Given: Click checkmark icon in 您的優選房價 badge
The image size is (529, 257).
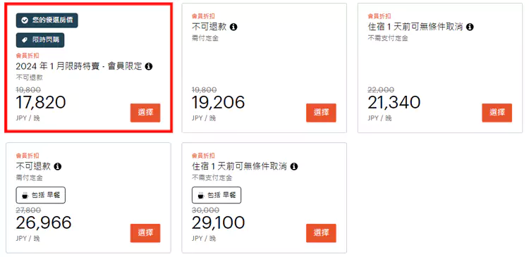Looking at the screenshot, I should (x=24, y=20).
